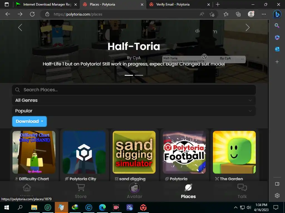Image resolution: width=285 pixels, height=213 pixels.
Task: Open the Polytoria City thumbnail
Action: [84, 152]
